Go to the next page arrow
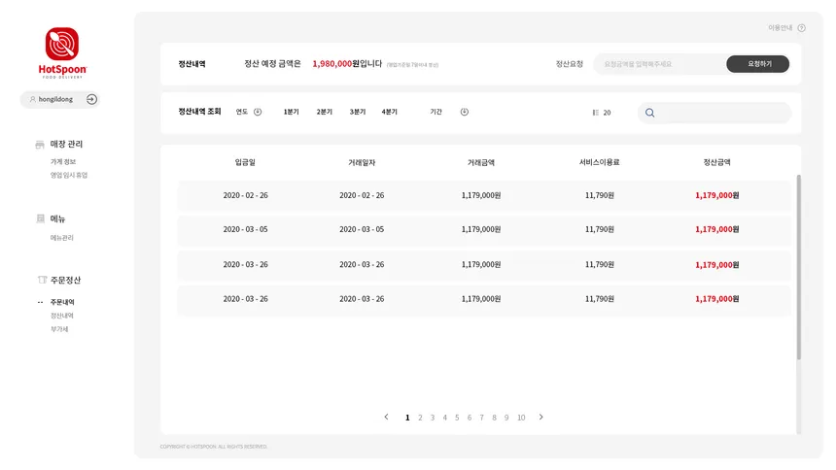Screen dimensions: 836x470 [x=540, y=417]
